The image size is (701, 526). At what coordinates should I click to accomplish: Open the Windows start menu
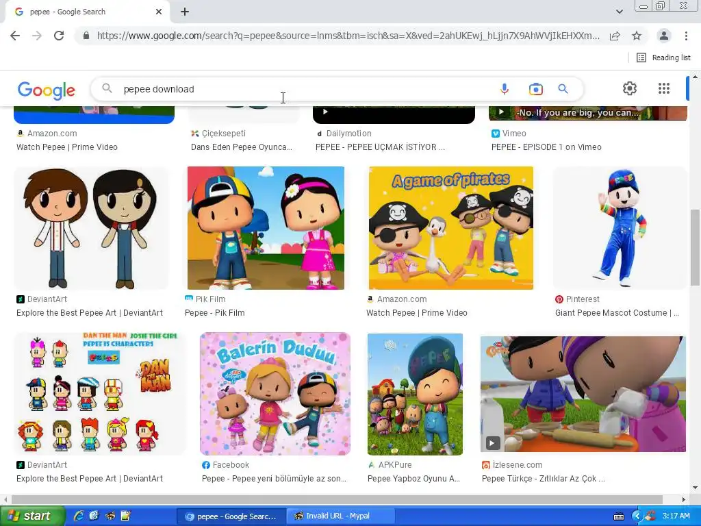32,516
